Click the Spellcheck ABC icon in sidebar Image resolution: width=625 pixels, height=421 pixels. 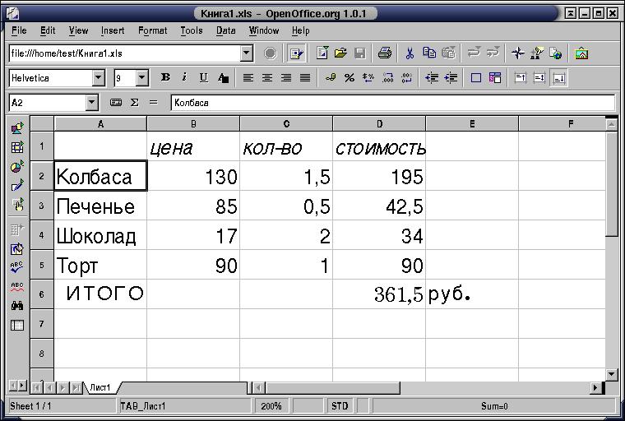pos(17,267)
